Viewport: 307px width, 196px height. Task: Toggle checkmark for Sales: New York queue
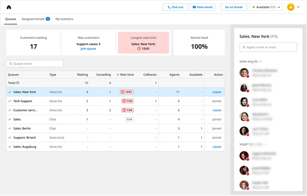point(10,92)
